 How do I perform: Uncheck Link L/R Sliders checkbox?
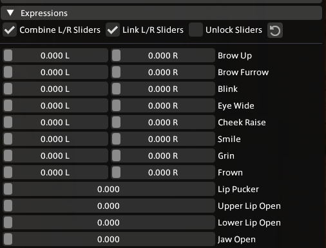tap(113, 30)
